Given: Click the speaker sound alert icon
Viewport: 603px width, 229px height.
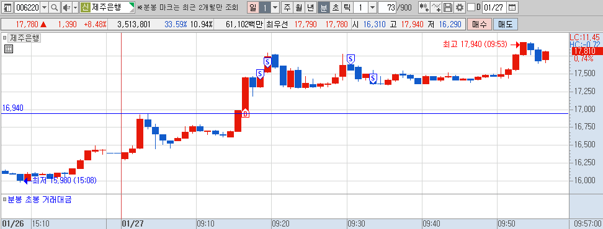Looking at the screenshot, I should (x=66, y=7).
